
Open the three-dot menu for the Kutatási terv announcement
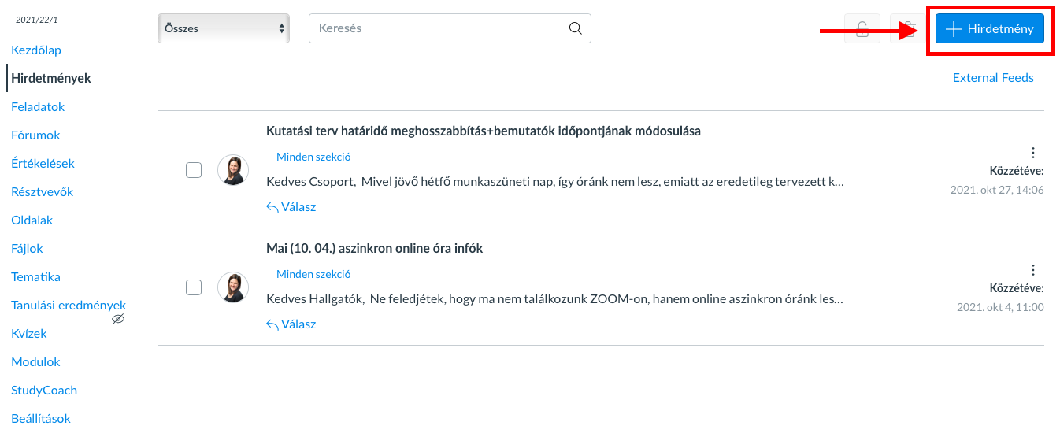[x=1033, y=153]
